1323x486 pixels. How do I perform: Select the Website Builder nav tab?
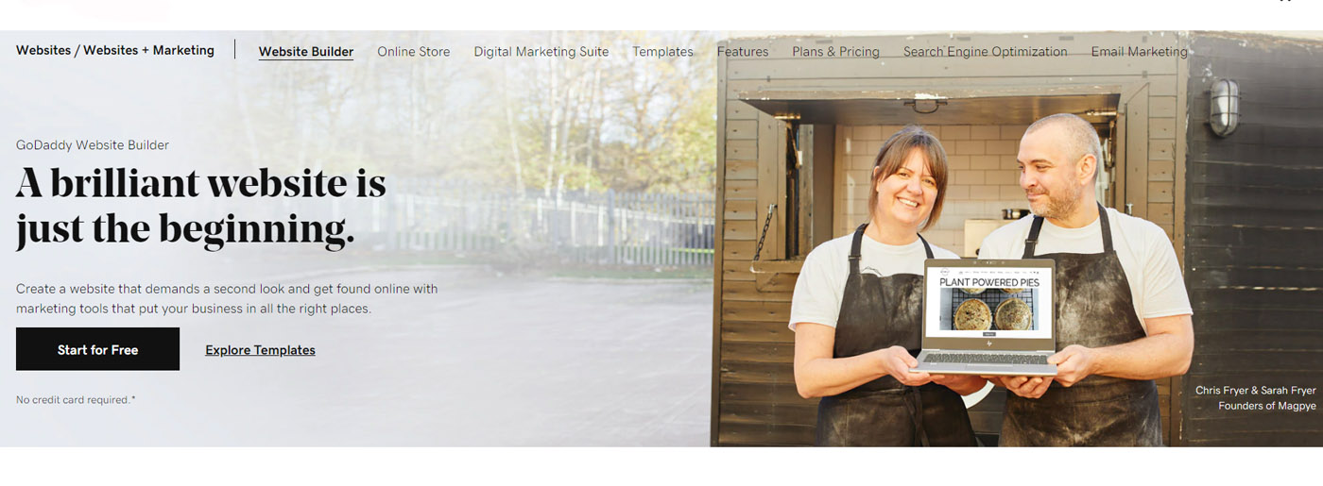306,52
